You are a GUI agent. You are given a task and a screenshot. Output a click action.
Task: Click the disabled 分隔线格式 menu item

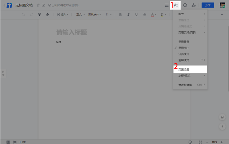point(190,26)
